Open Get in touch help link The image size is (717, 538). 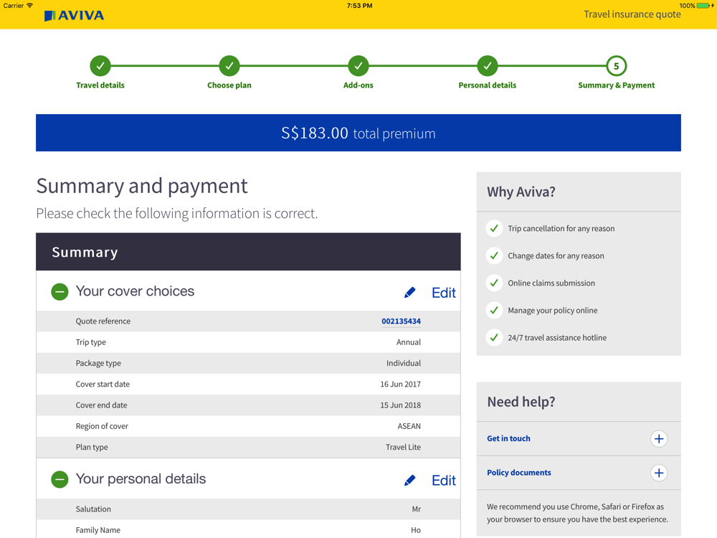[508, 438]
